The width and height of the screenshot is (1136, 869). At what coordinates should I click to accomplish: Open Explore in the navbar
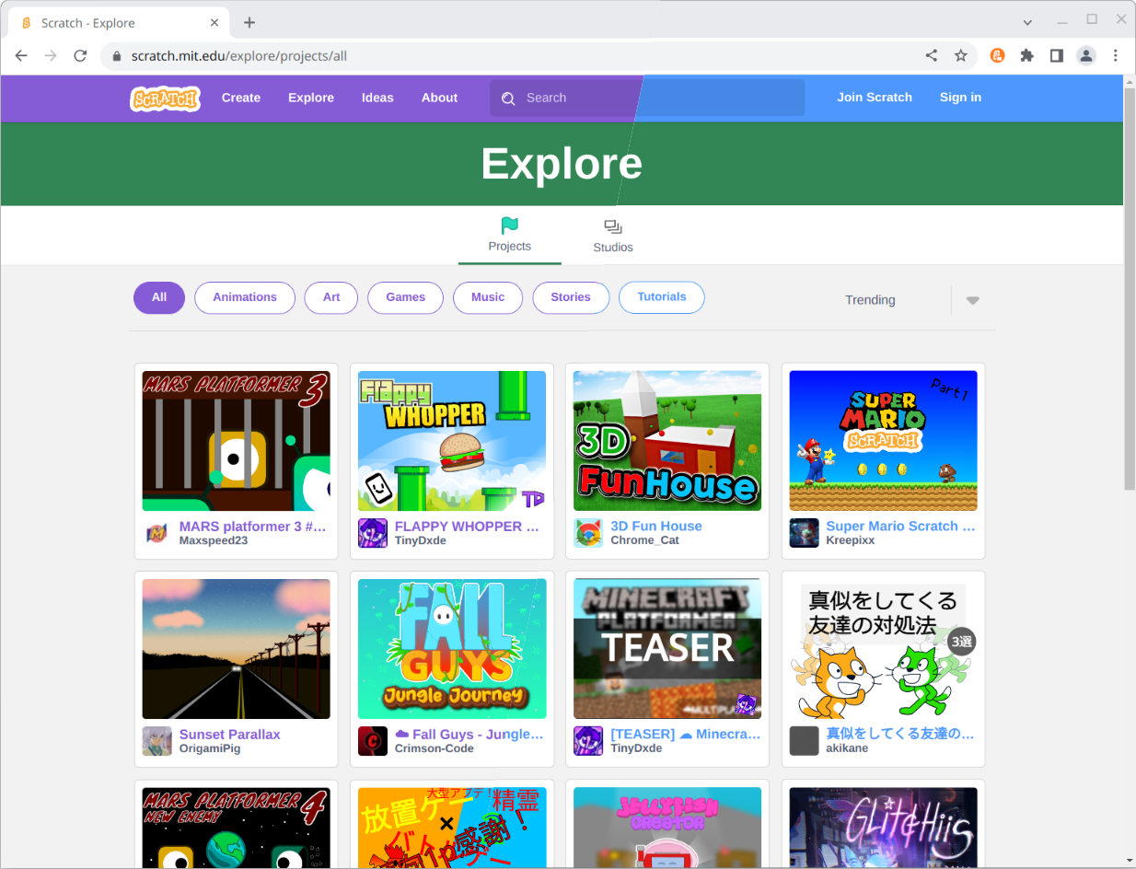311,98
